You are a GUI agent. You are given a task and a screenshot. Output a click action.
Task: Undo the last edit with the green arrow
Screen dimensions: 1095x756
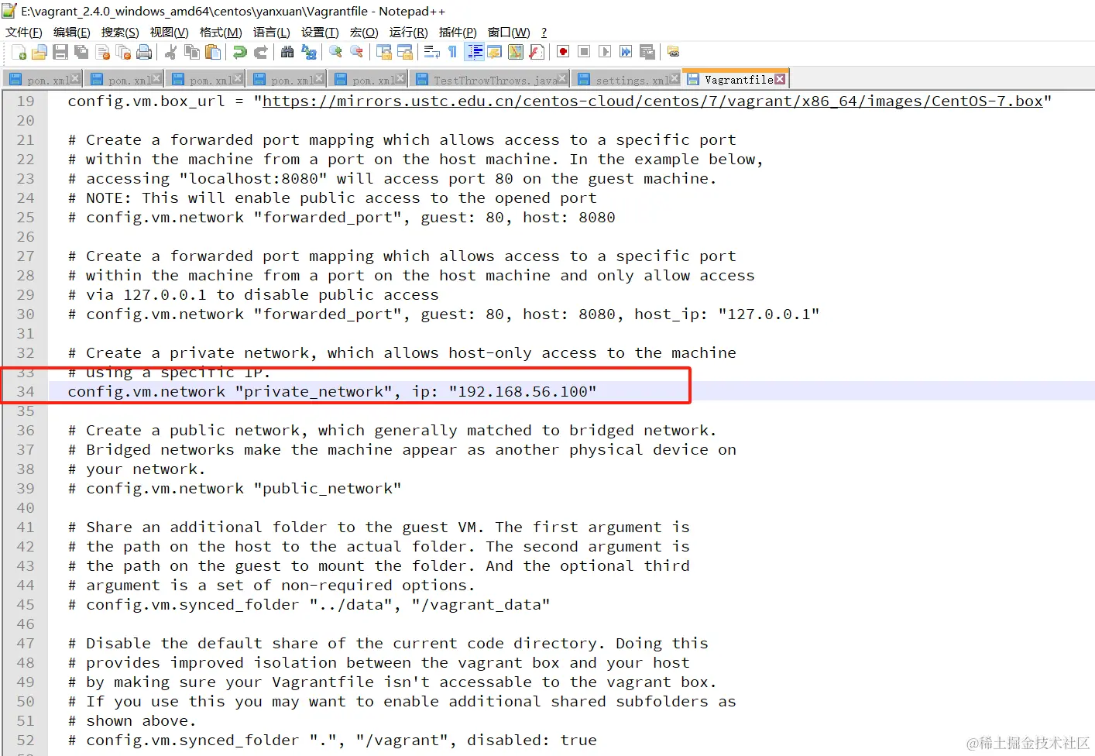(x=240, y=52)
